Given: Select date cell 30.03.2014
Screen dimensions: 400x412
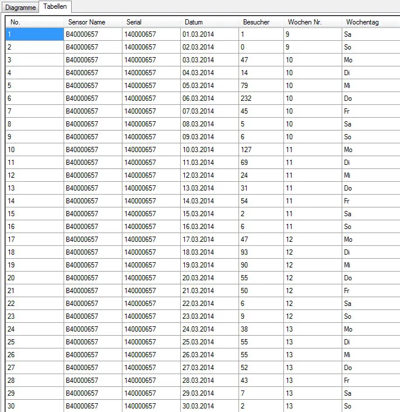Looking at the screenshot, I should (x=209, y=406).
